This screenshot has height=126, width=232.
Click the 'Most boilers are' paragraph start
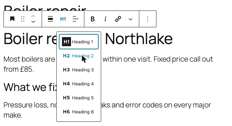click(29, 59)
